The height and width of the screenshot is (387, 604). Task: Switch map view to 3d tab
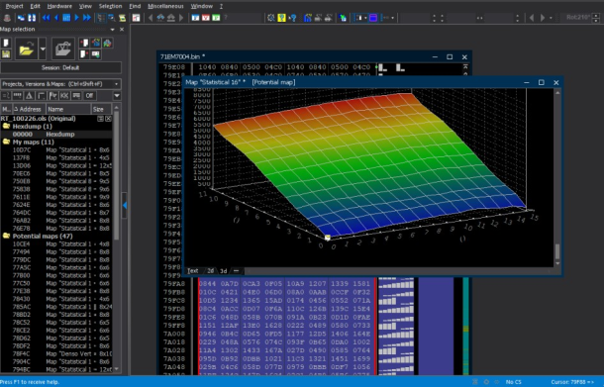[224, 271]
